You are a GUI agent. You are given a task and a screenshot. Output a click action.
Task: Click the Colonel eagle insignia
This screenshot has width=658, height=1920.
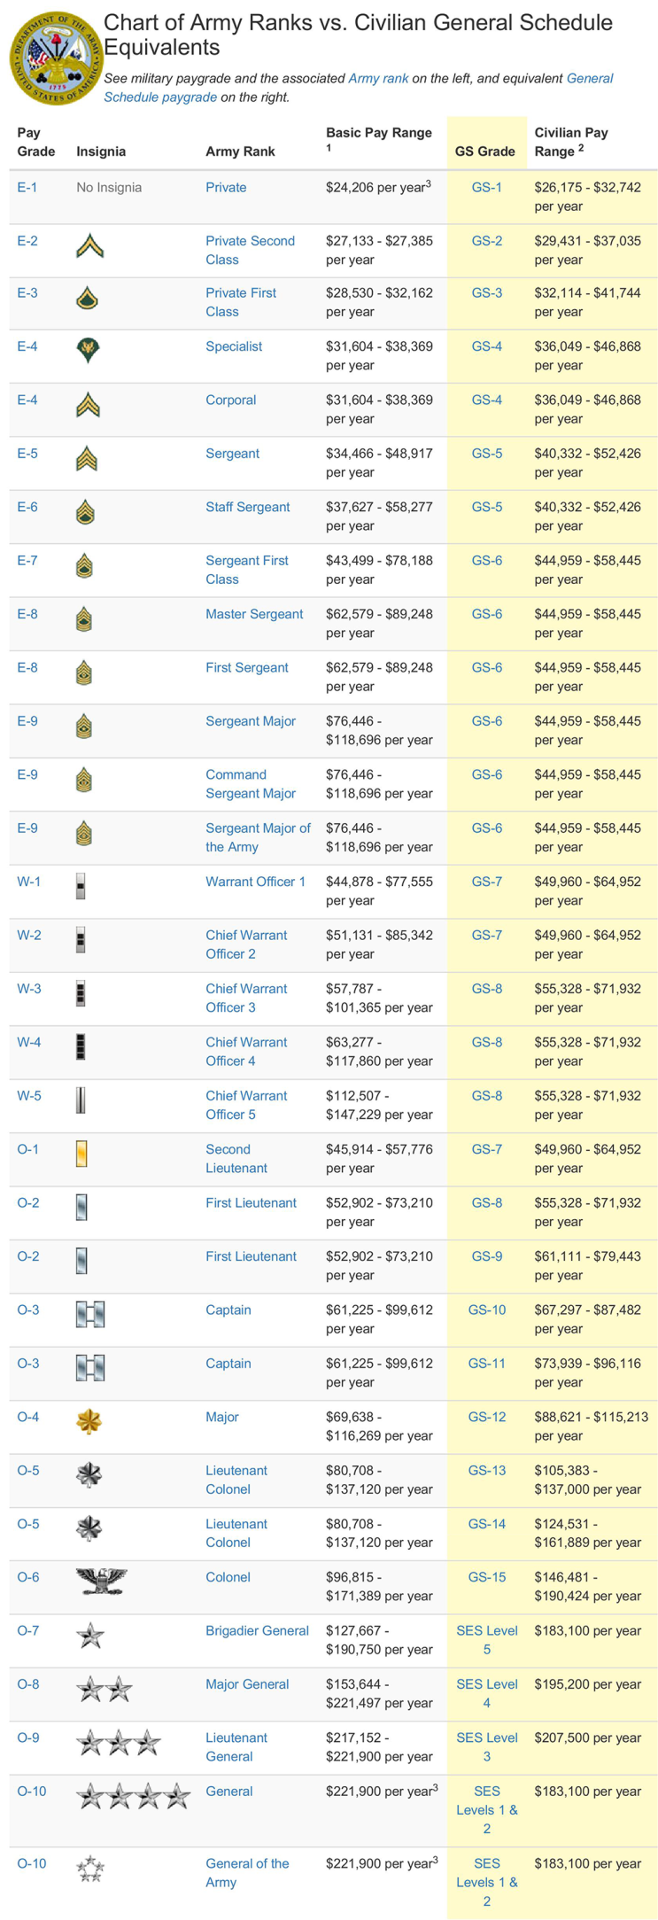pyautogui.click(x=102, y=1581)
